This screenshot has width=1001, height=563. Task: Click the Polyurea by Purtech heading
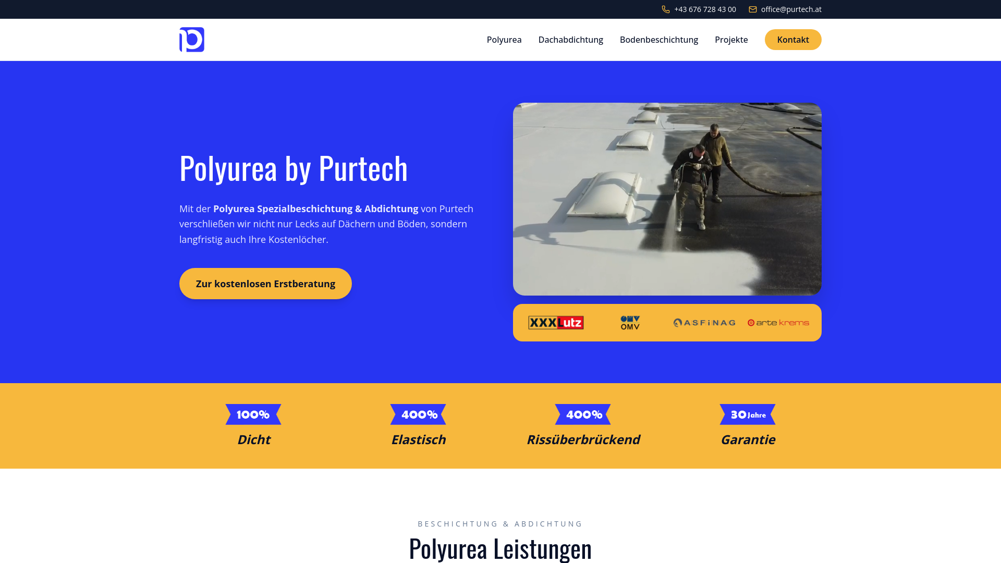tap(294, 168)
